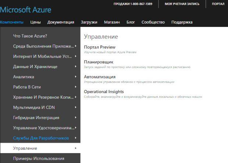Expand arrow beside Управление sidebar item

pos(76,148)
